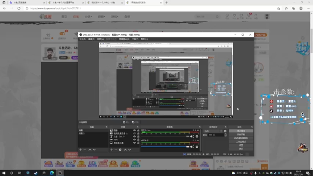Hide the image source via eye icon
This screenshot has height=176, width=313.
click(x=134, y=131)
